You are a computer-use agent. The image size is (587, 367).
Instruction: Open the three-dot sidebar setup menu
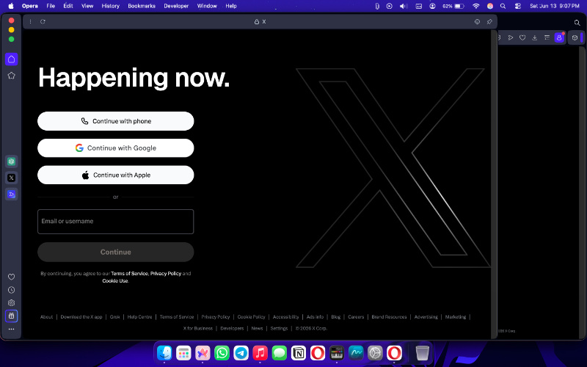coord(11,329)
